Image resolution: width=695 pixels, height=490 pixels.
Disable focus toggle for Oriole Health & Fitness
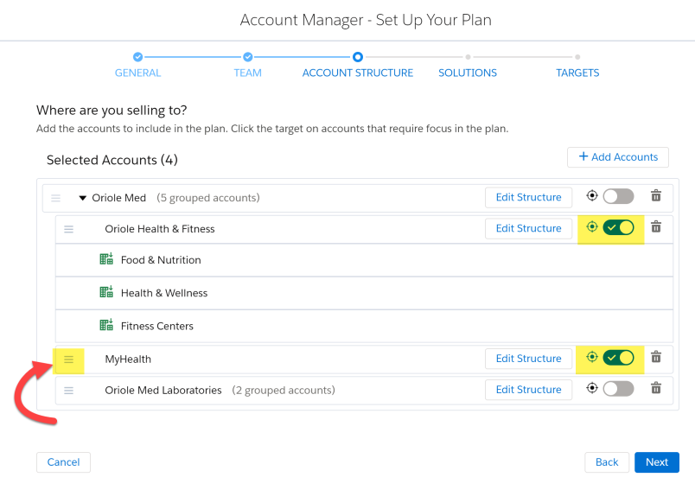click(x=618, y=228)
